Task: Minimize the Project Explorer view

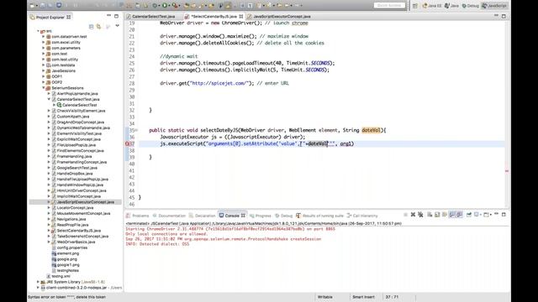Action: pyautogui.click(x=108, y=16)
